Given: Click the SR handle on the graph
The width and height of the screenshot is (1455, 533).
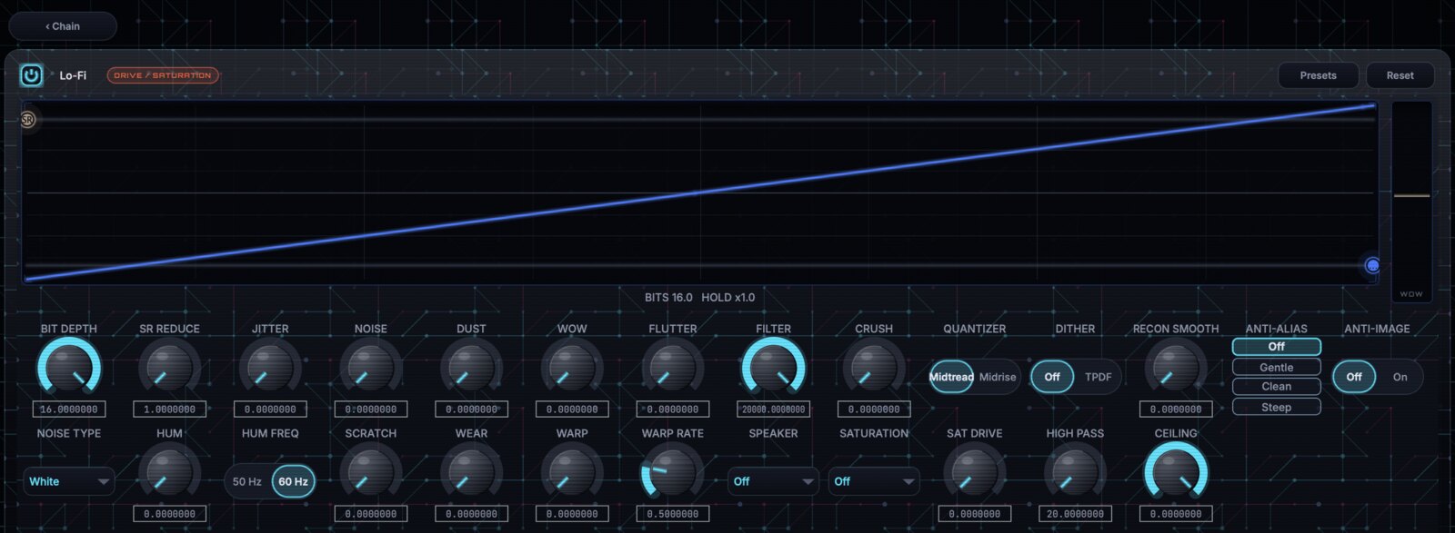Looking at the screenshot, I should 27,119.
